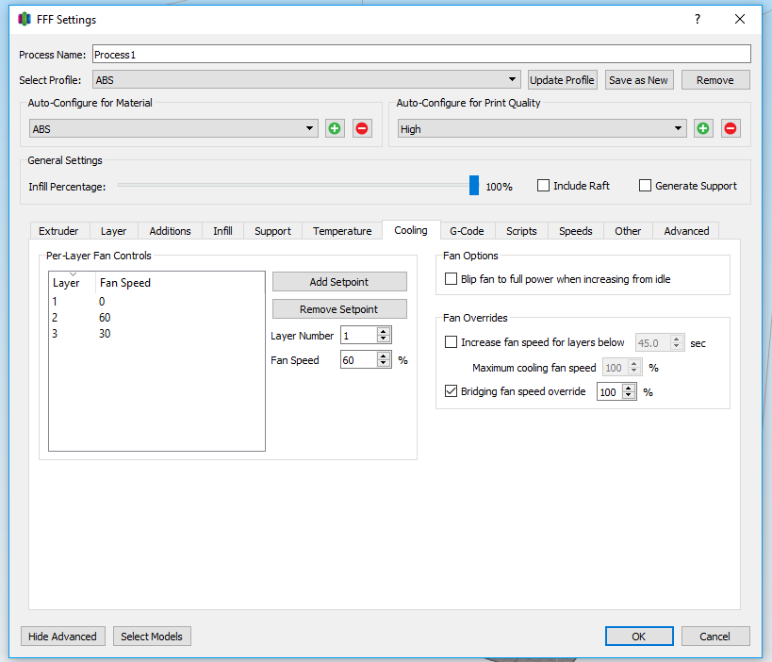Decrease Fan Speed with stepper down arrow
772x662 pixels.
[x=383, y=364]
